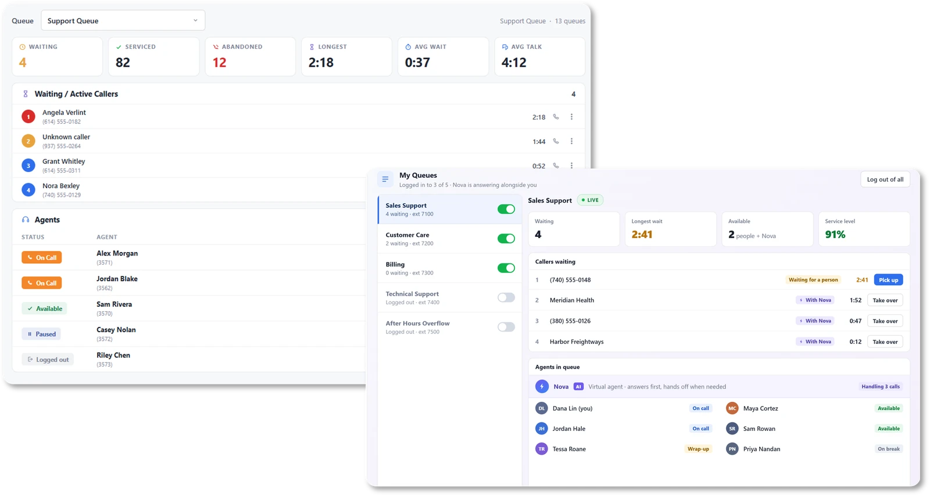
Task: Click the On Call status badge for Alex Morgan
Action: [42, 257]
